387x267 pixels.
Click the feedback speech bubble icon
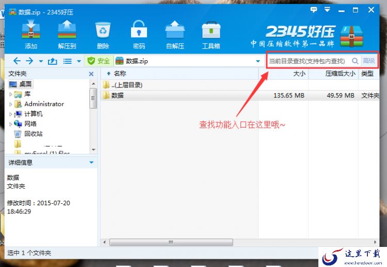tap(314, 10)
